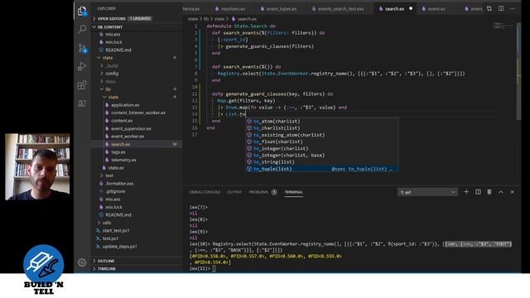This screenshot has height=298, width=530.
Task: Open the editor more actions menu
Action: pyautogui.click(x=513, y=8)
